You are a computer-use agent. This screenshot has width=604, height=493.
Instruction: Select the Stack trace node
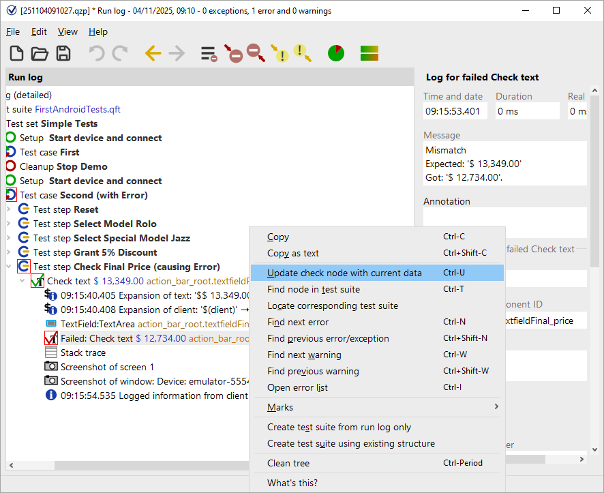[82, 353]
